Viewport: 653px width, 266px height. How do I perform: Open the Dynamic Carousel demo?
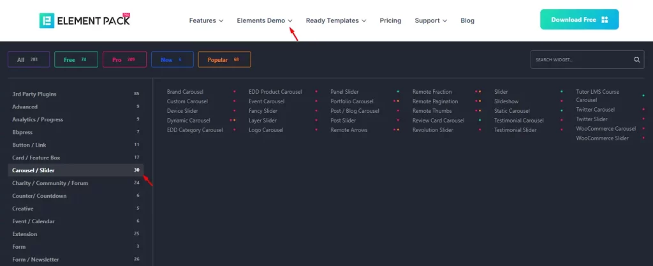(x=189, y=121)
